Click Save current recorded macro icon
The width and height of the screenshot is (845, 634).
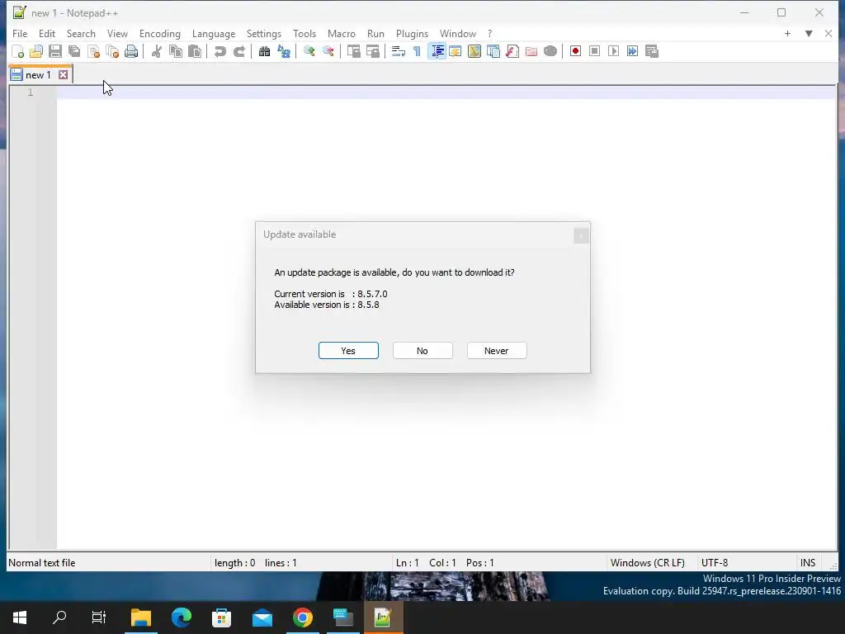click(652, 51)
